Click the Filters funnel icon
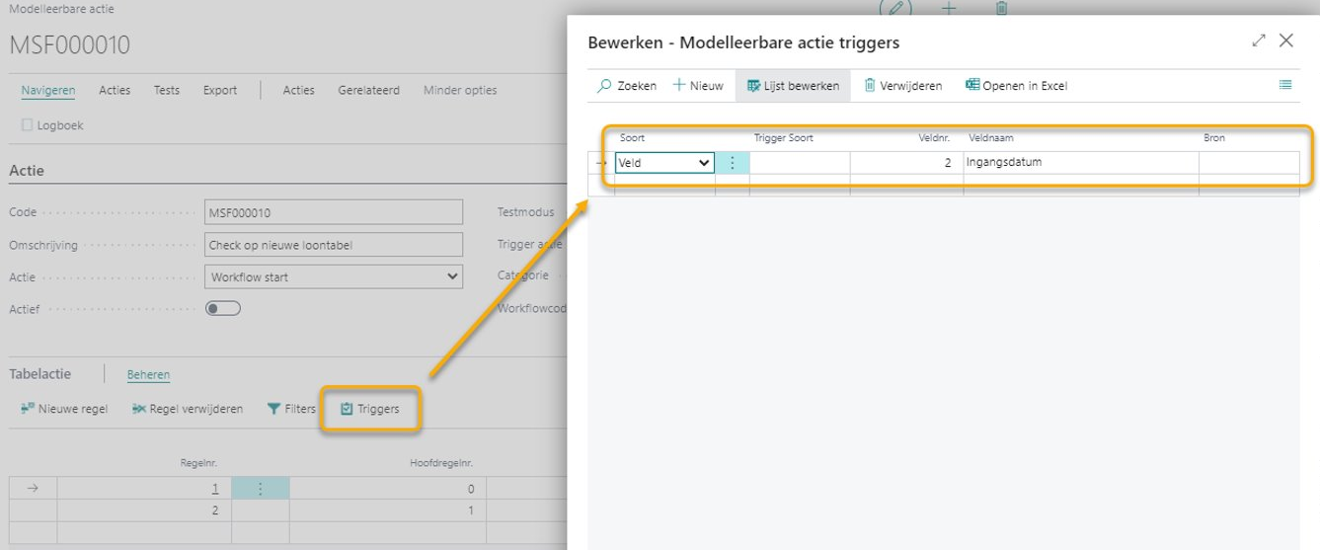 [x=273, y=409]
